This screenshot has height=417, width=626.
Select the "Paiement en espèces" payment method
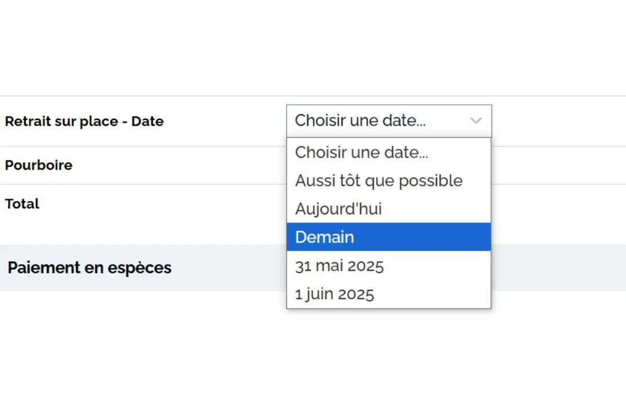click(89, 268)
